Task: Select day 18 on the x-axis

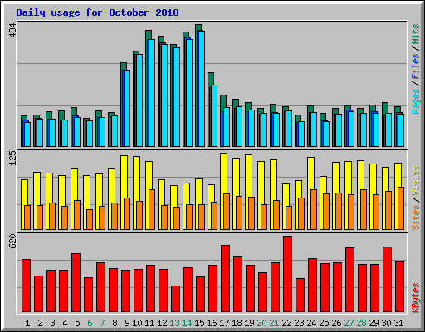Action: coord(237,323)
